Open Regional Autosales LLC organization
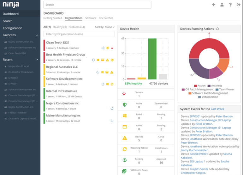 click(x=62, y=67)
